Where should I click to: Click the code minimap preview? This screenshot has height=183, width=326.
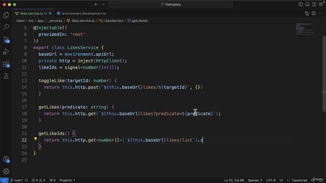pos(305,29)
